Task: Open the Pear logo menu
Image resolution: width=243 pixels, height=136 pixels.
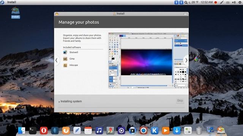Action: pyautogui.click(x=2, y=2)
